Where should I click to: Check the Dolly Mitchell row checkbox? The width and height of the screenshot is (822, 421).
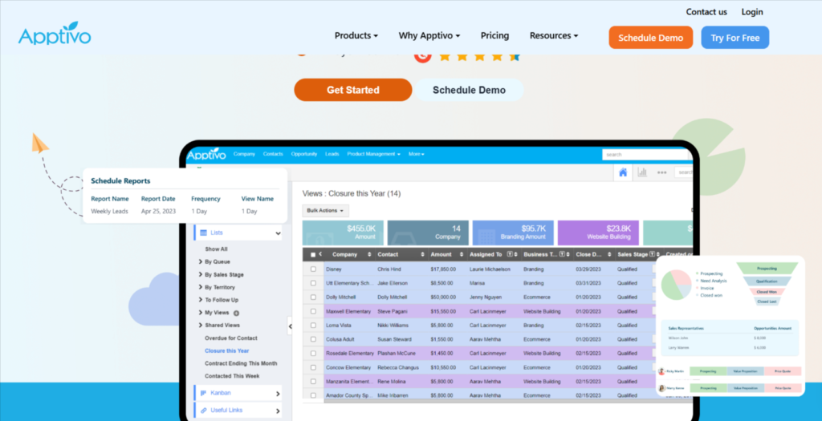(313, 297)
